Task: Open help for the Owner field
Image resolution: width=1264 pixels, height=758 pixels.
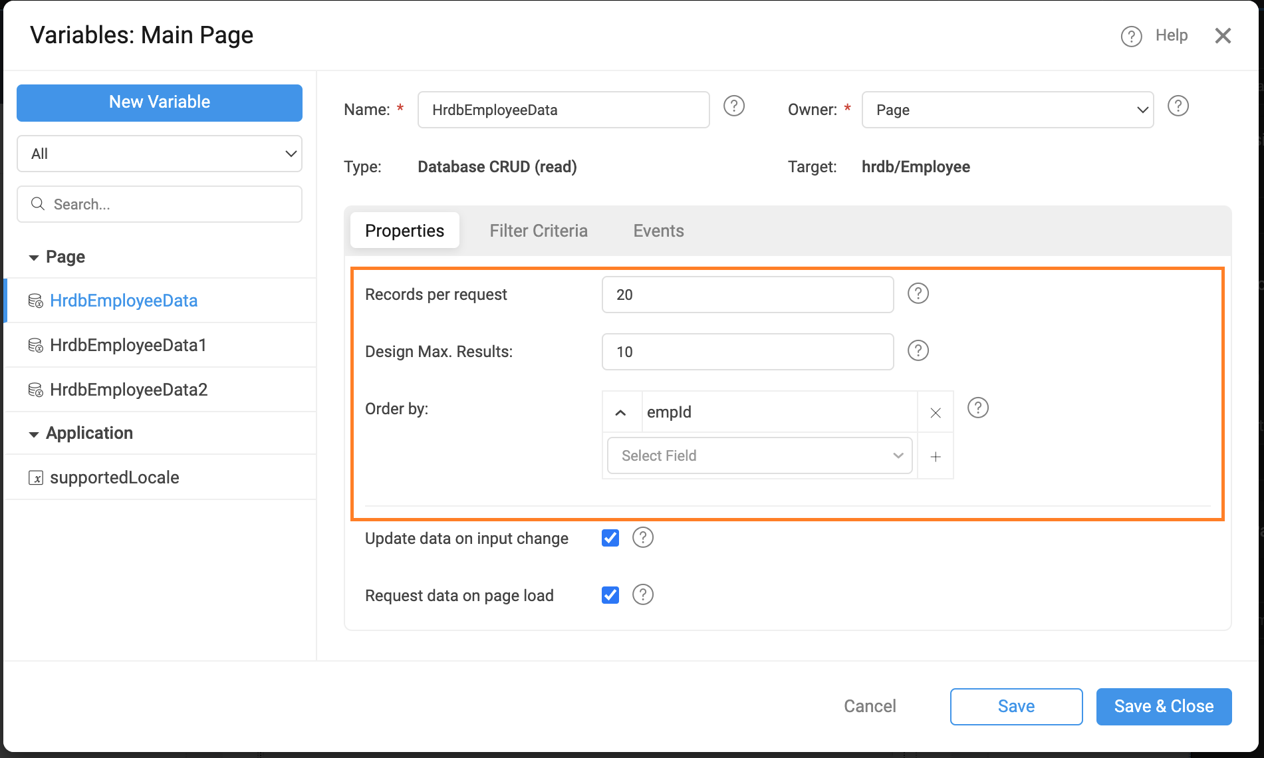Action: pos(1178,106)
